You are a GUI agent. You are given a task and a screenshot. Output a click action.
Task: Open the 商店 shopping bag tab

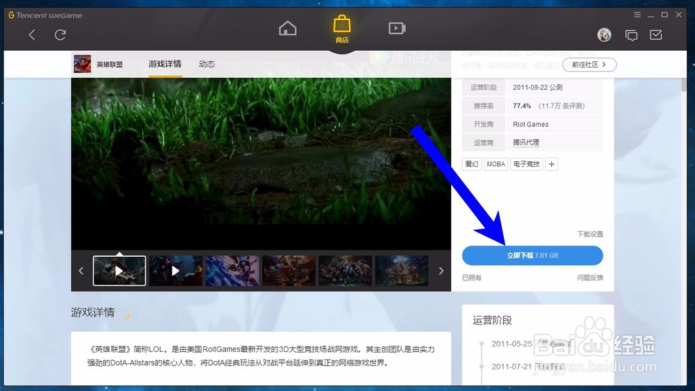342,29
